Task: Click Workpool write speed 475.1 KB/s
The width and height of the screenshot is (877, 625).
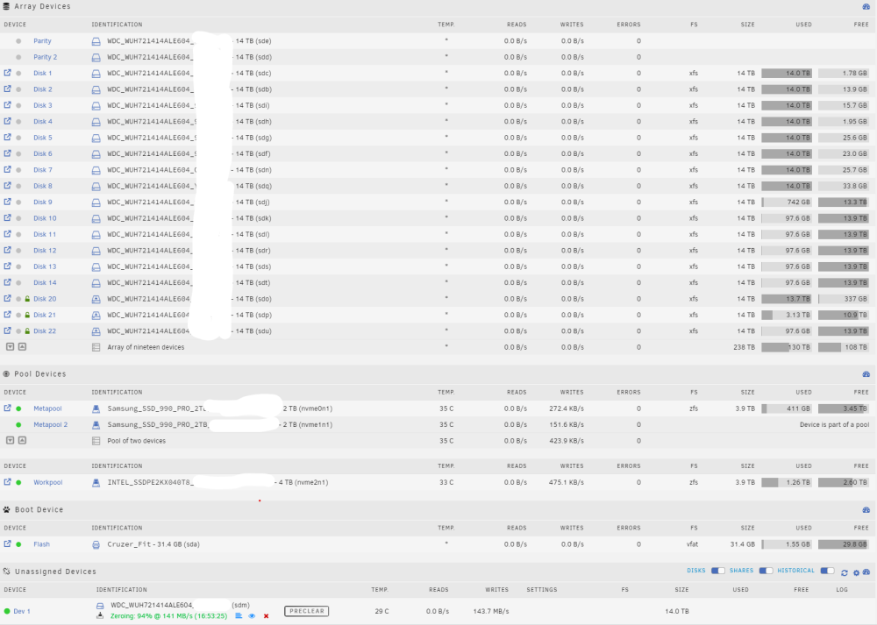Action: coord(566,482)
